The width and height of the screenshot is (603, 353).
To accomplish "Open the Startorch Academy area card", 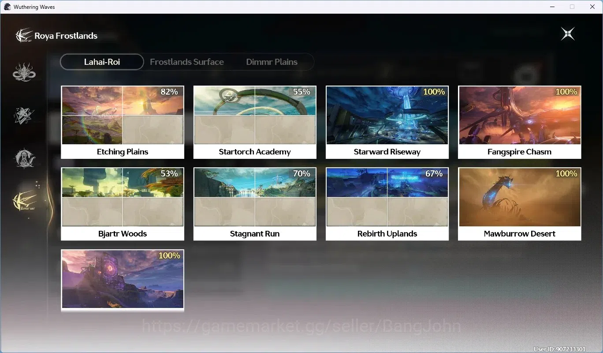I will click(255, 122).
